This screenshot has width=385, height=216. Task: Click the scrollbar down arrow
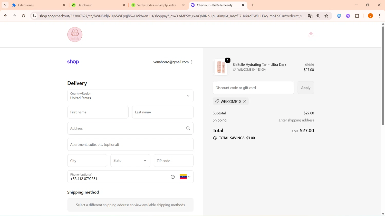[383, 214]
